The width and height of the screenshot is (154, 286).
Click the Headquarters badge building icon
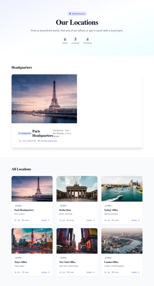pyautogui.click(x=20, y=133)
